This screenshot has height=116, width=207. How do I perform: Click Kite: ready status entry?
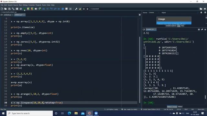pyautogui.click(x=129, y=110)
